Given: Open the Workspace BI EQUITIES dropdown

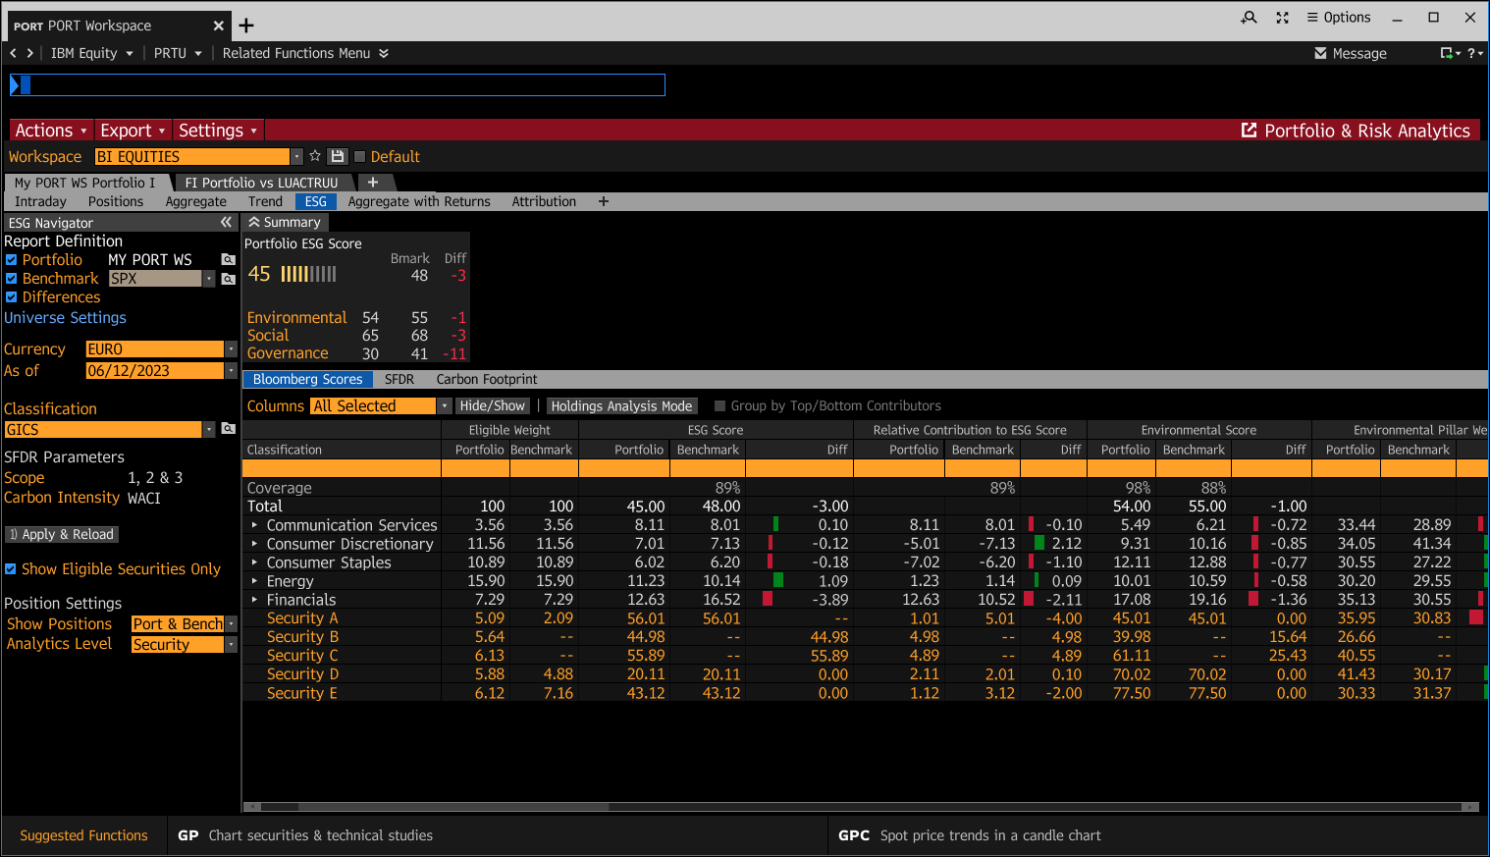Looking at the screenshot, I should 296,157.
